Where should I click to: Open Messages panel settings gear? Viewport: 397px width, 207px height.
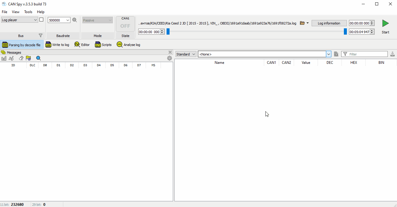point(170,58)
